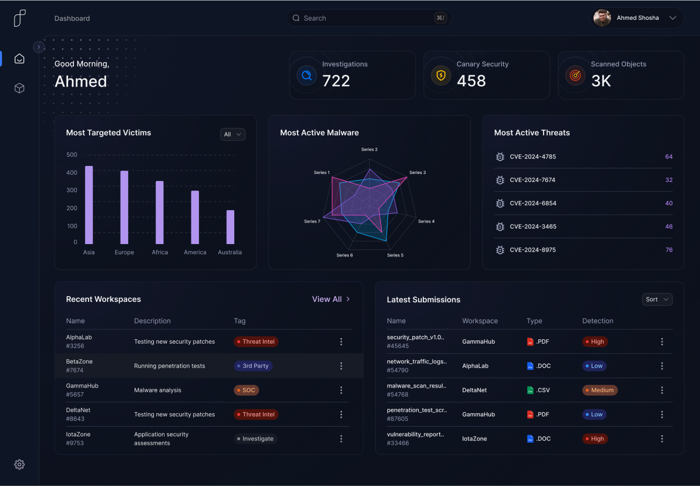Click the Malware analysis description text
The height and width of the screenshot is (486, 700).
[158, 390]
